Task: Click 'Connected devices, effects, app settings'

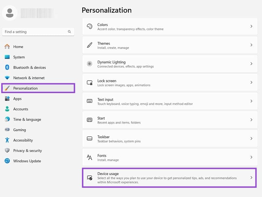Action: 125,66
